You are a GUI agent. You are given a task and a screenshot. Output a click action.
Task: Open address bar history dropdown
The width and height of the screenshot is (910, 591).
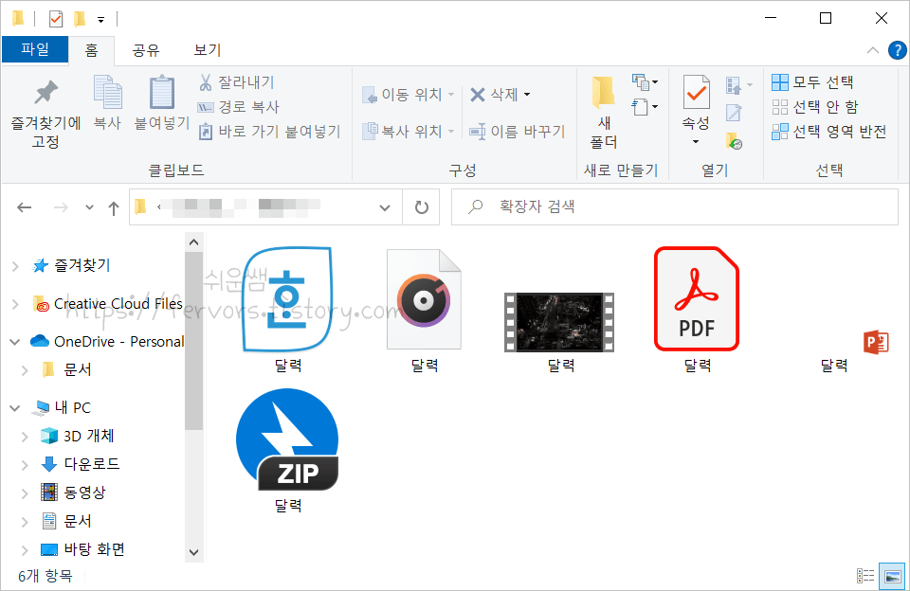(384, 207)
